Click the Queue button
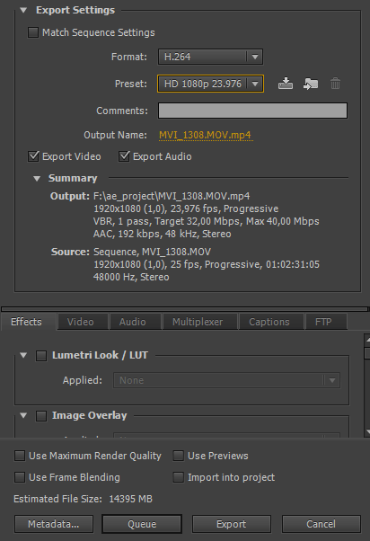The image size is (370, 541). click(142, 524)
